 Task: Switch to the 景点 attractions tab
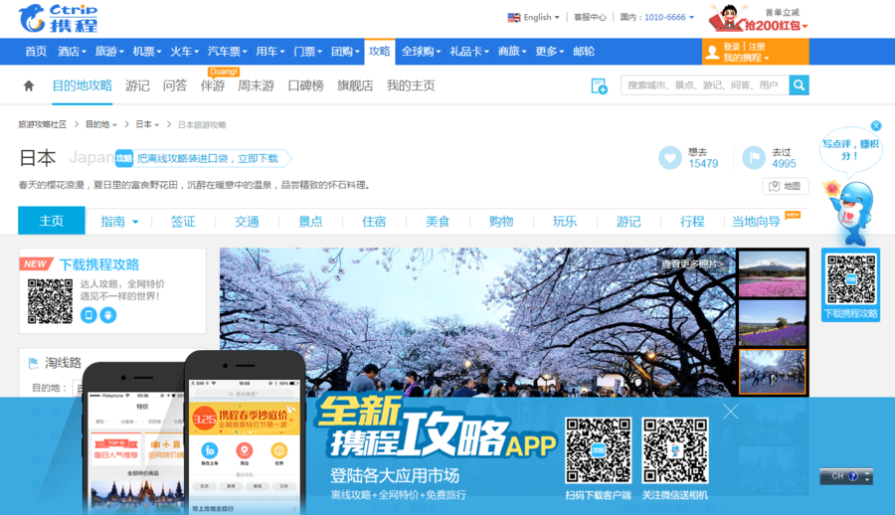click(x=310, y=222)
